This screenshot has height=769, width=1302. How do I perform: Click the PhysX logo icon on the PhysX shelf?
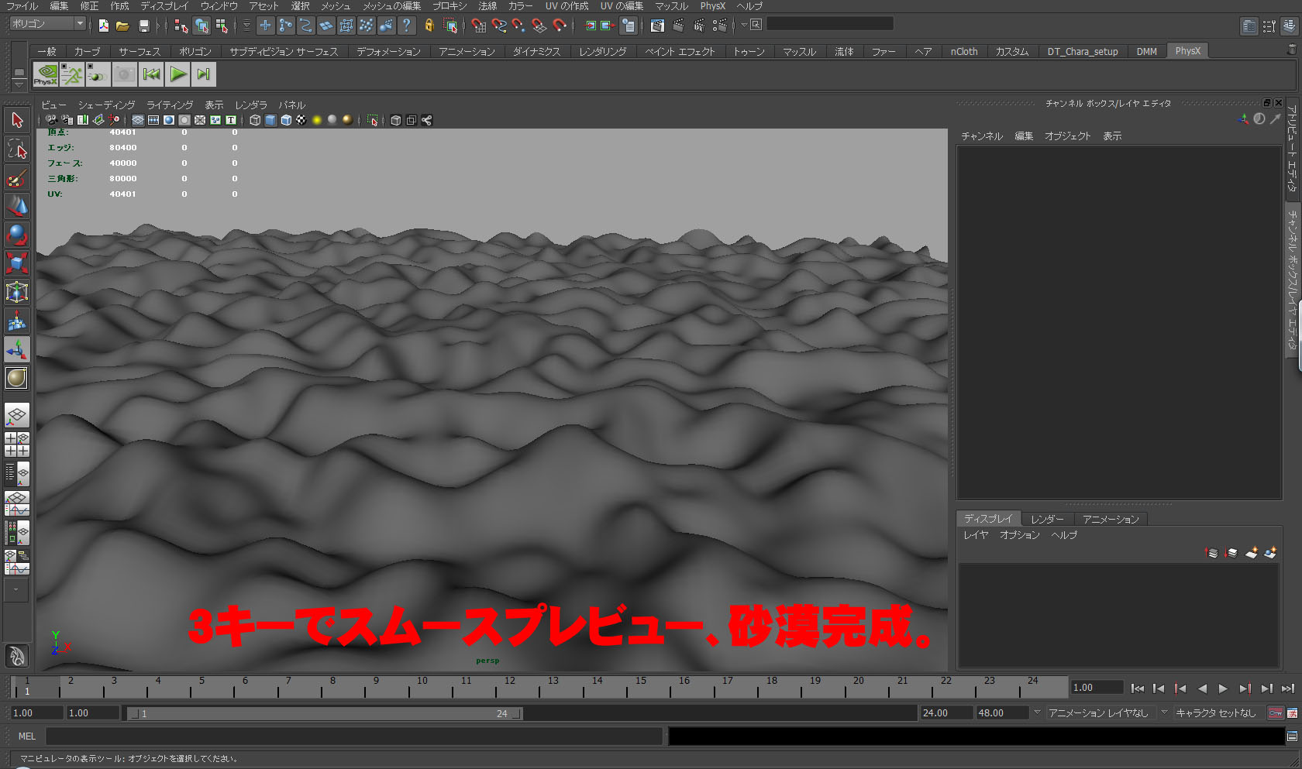point(45,74)
